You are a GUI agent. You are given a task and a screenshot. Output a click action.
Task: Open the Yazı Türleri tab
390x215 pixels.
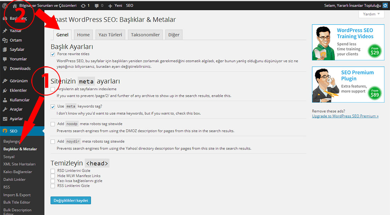110,35
